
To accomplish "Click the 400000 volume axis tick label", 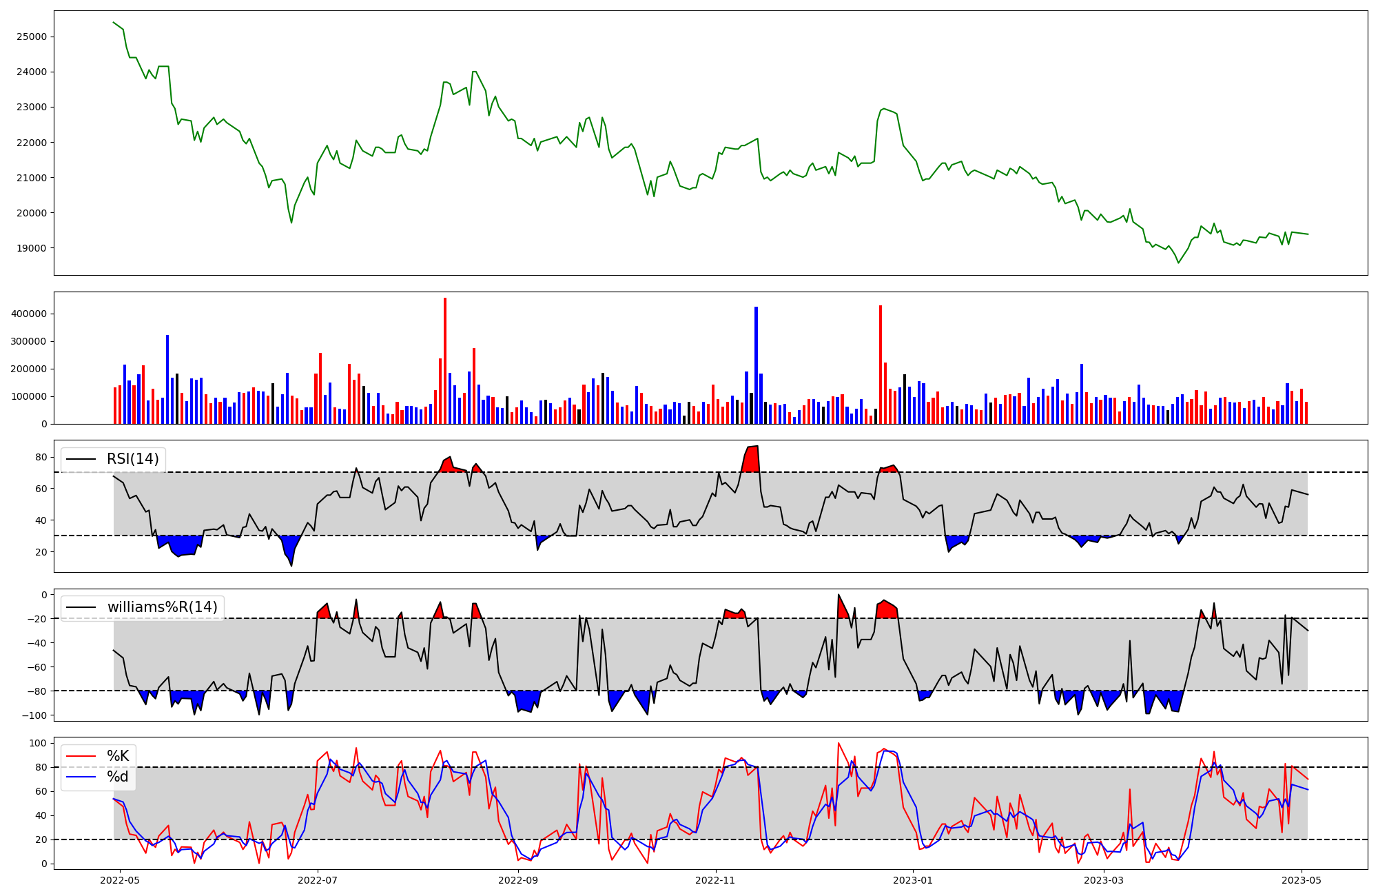I will (29, 314).
